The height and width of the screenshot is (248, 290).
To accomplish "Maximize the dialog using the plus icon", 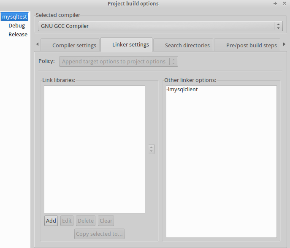I will point(275,3).
